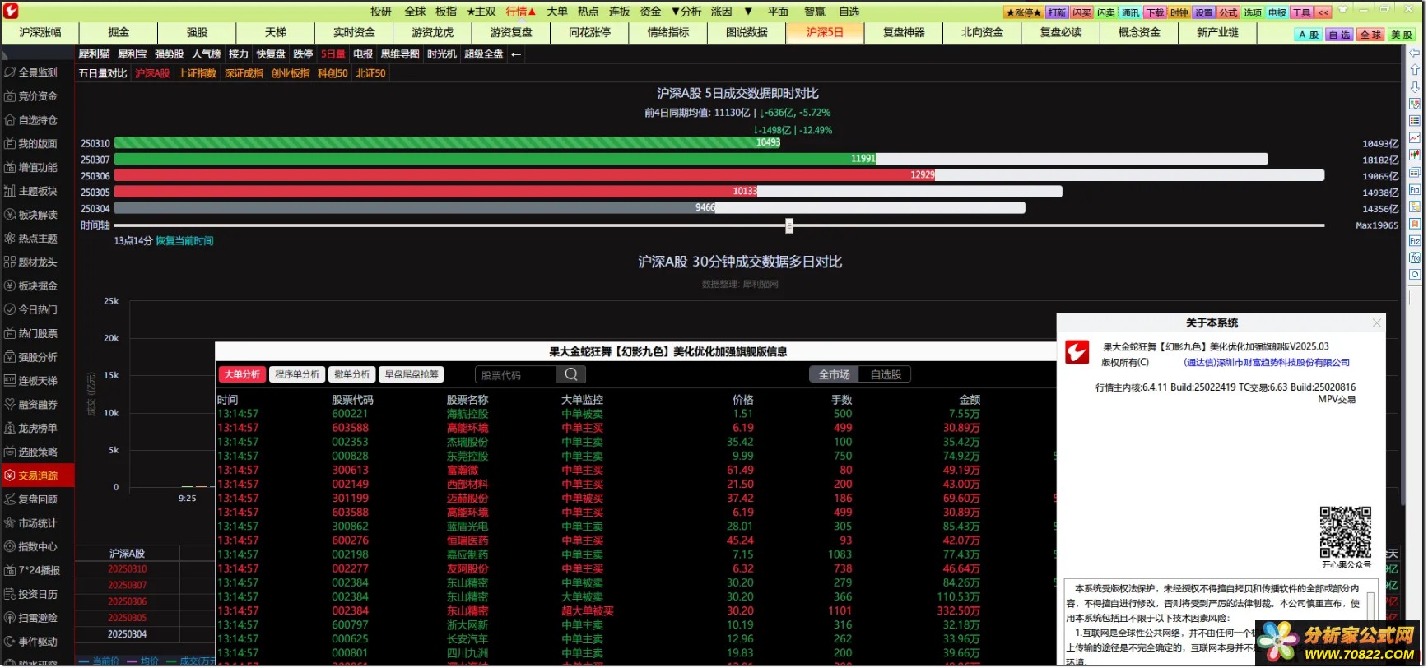Click the 设置 button
Image resolution: width=1428 pixels, height=668 pixels.
1203,12
